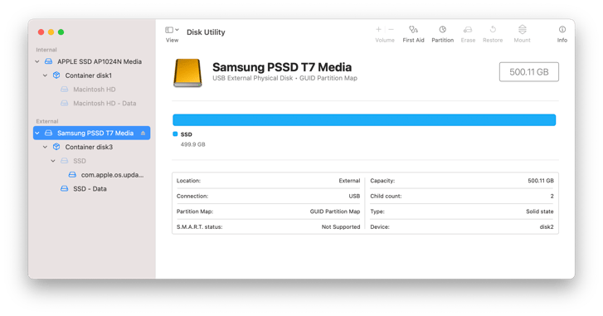
Task: Click the APPLE SSD disk icon
Action: click(x=48, y=61)
